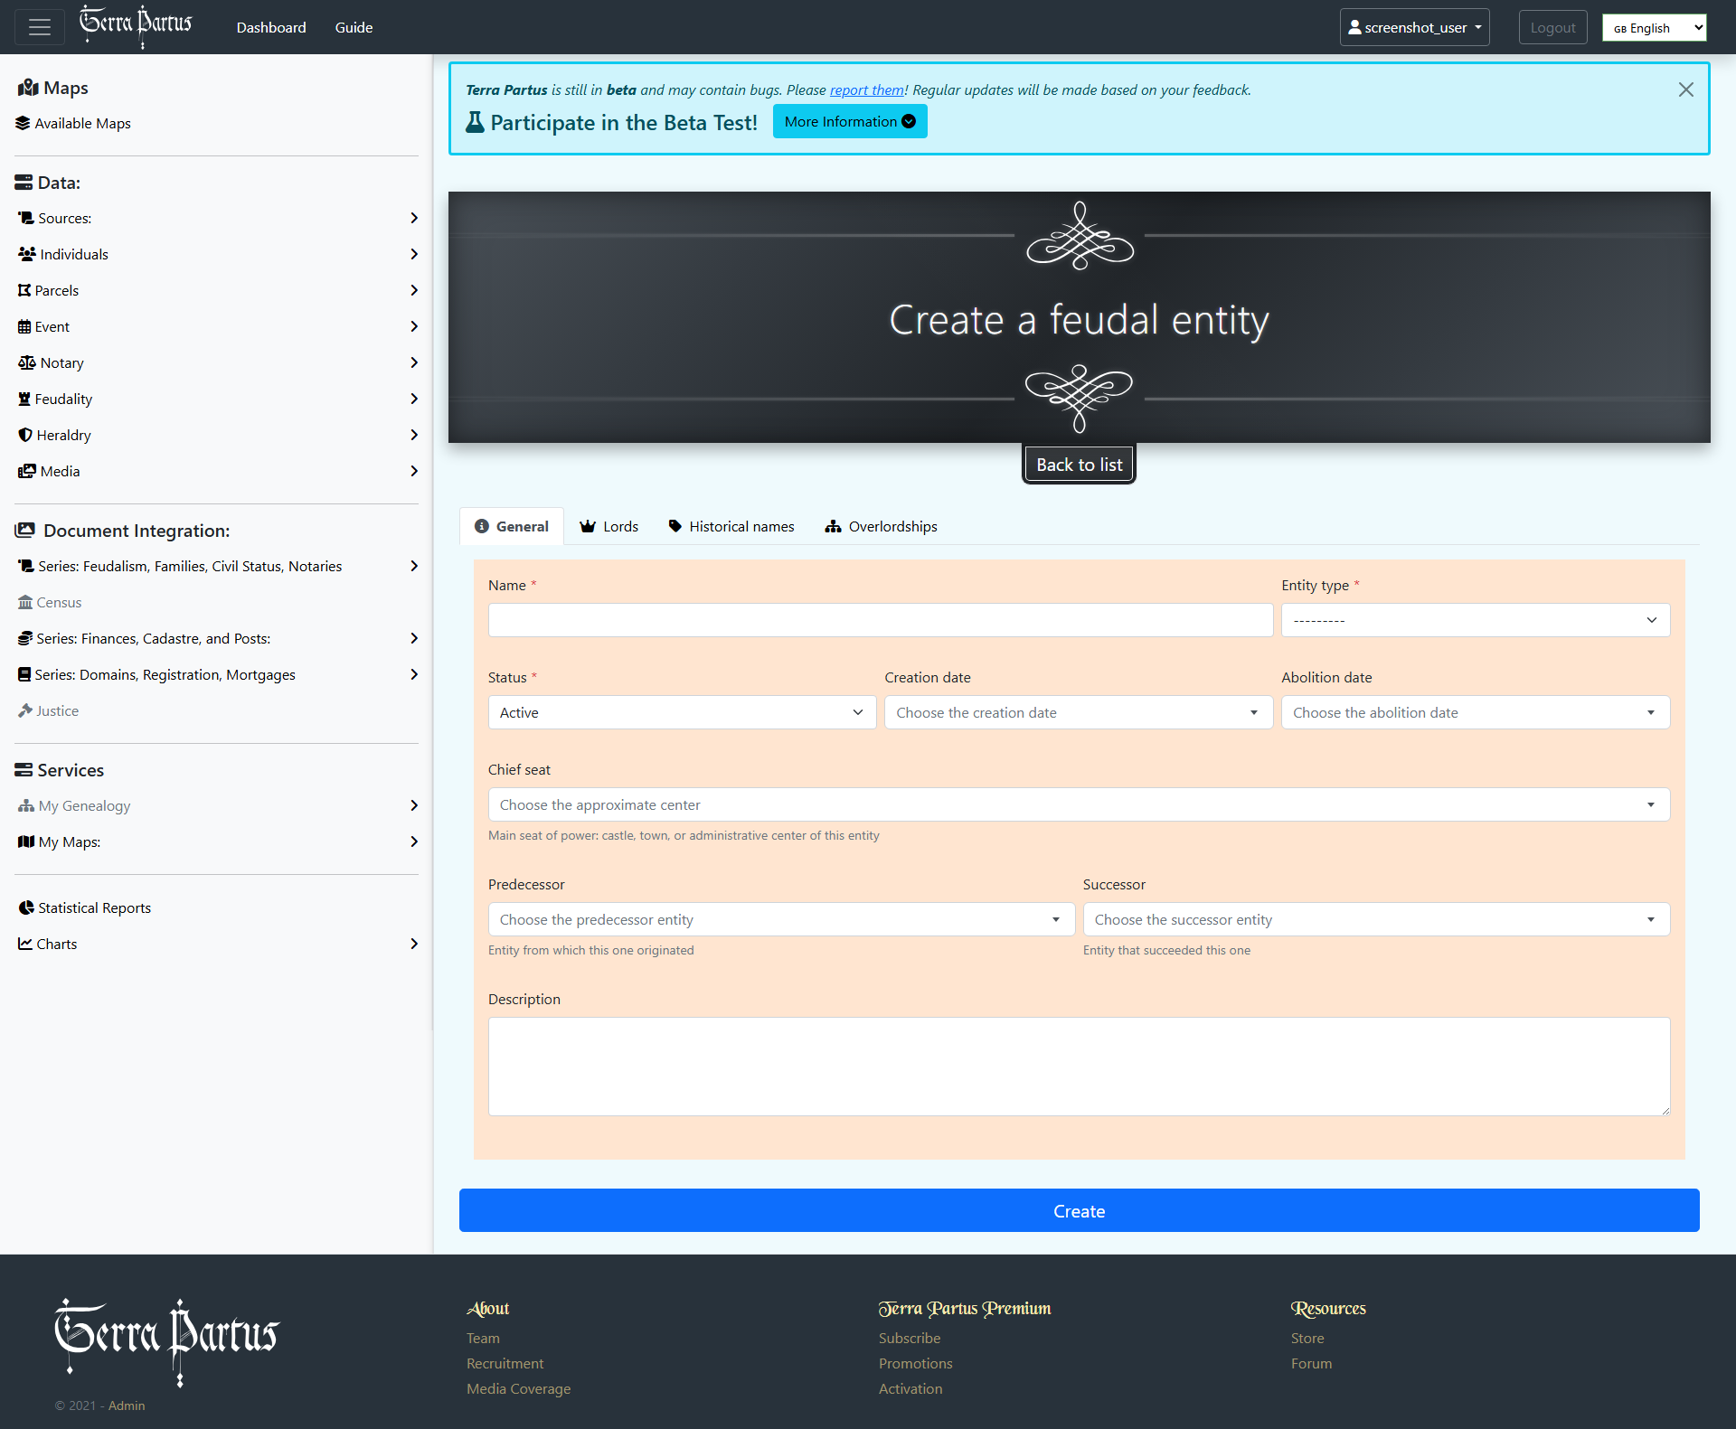Click the Terra Partus logo in header
This screenshot has height=1429, width=1736.
pos(136,25)
